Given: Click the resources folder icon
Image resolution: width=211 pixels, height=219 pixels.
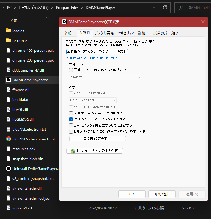Looking at the screenshot, I should pyautogui.click(x=9, y=40).
